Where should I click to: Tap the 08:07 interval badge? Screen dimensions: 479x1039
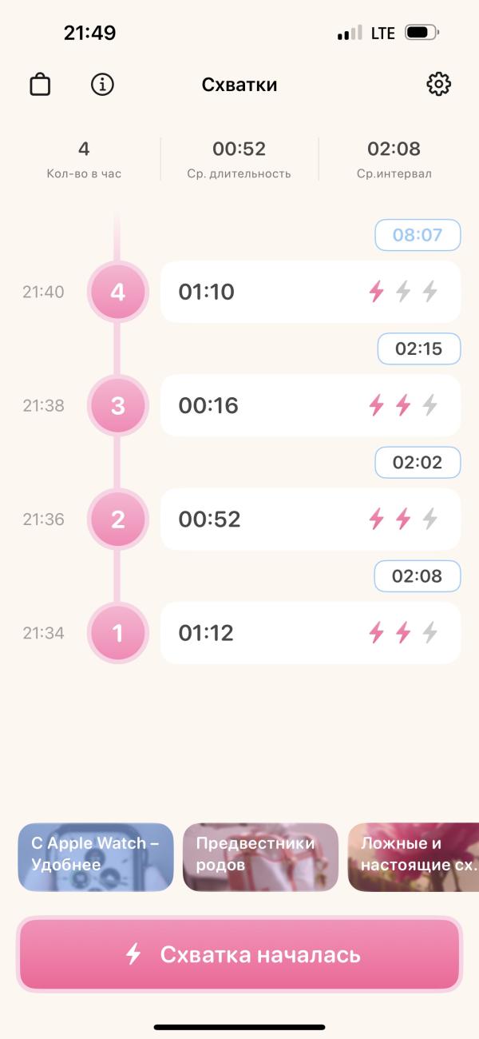pos(418,235)
